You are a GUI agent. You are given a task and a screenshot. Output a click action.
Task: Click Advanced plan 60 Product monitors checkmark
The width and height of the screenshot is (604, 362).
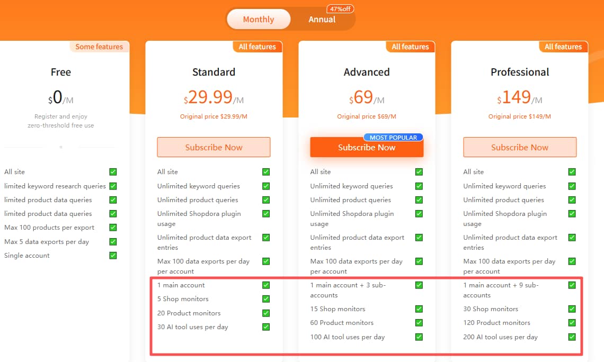point(419,323)
